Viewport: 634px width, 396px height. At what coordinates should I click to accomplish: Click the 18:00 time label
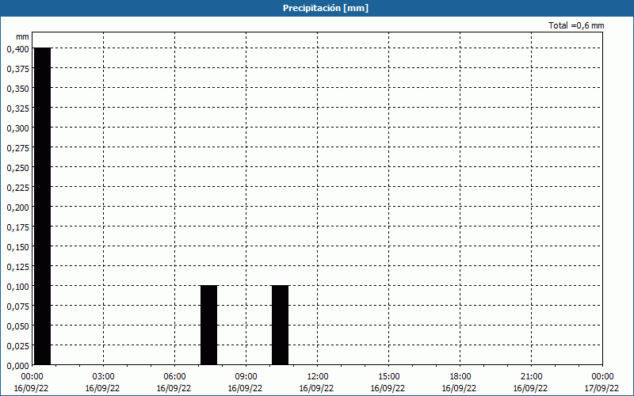pos(460,377)
